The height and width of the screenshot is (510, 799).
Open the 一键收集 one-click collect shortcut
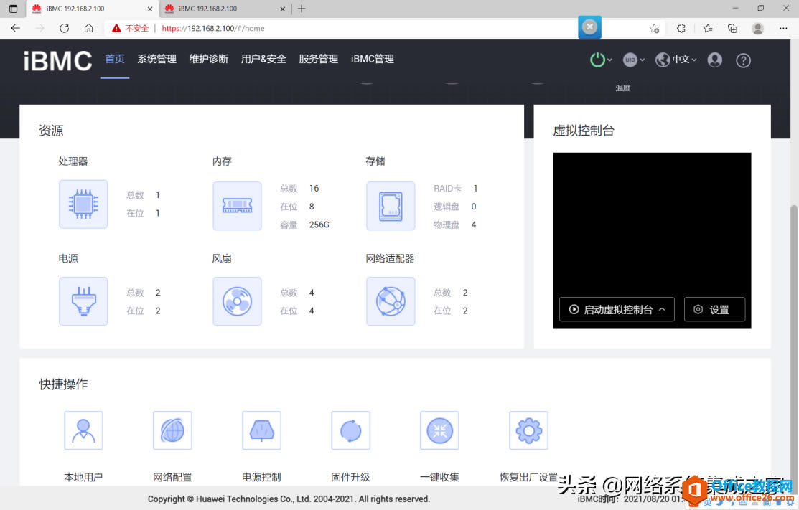point(439,430)
